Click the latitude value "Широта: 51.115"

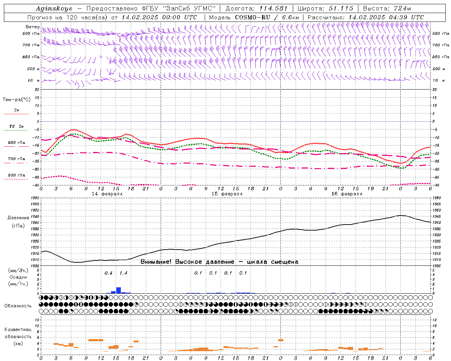pyautogui.click(x=325, y=8)
